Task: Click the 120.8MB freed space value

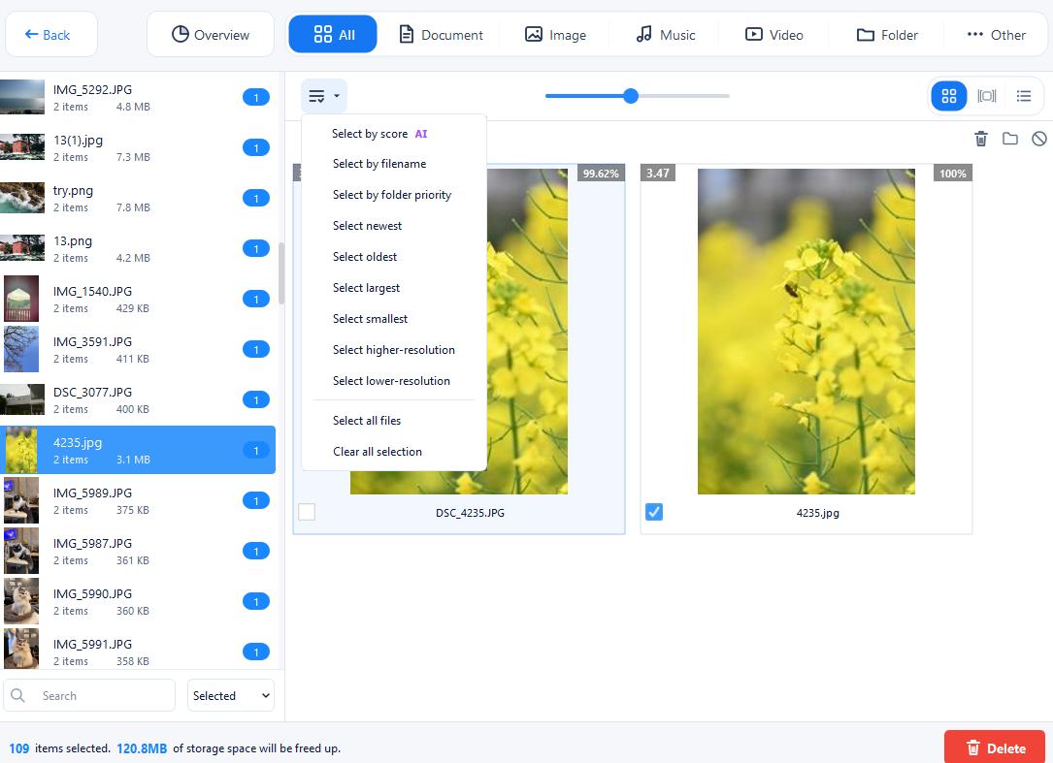Action: pos(142,748)
